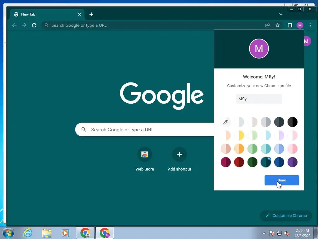Select the dark blue theme color

(279, 162)
